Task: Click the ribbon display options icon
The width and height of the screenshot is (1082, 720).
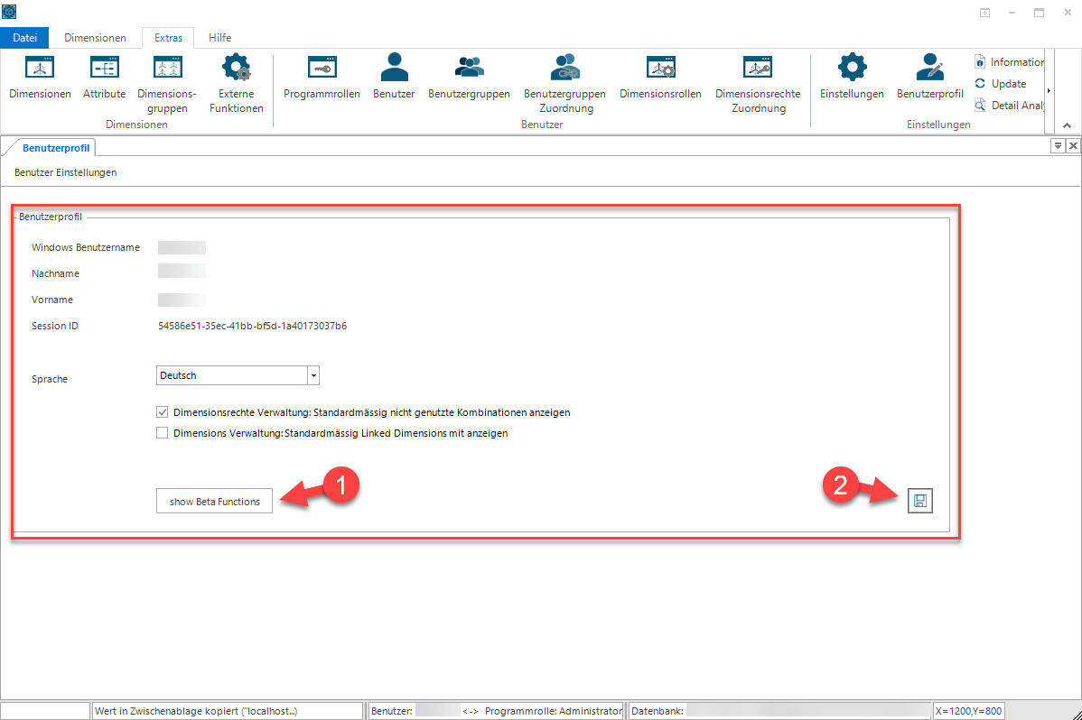Action: [984, 13]
